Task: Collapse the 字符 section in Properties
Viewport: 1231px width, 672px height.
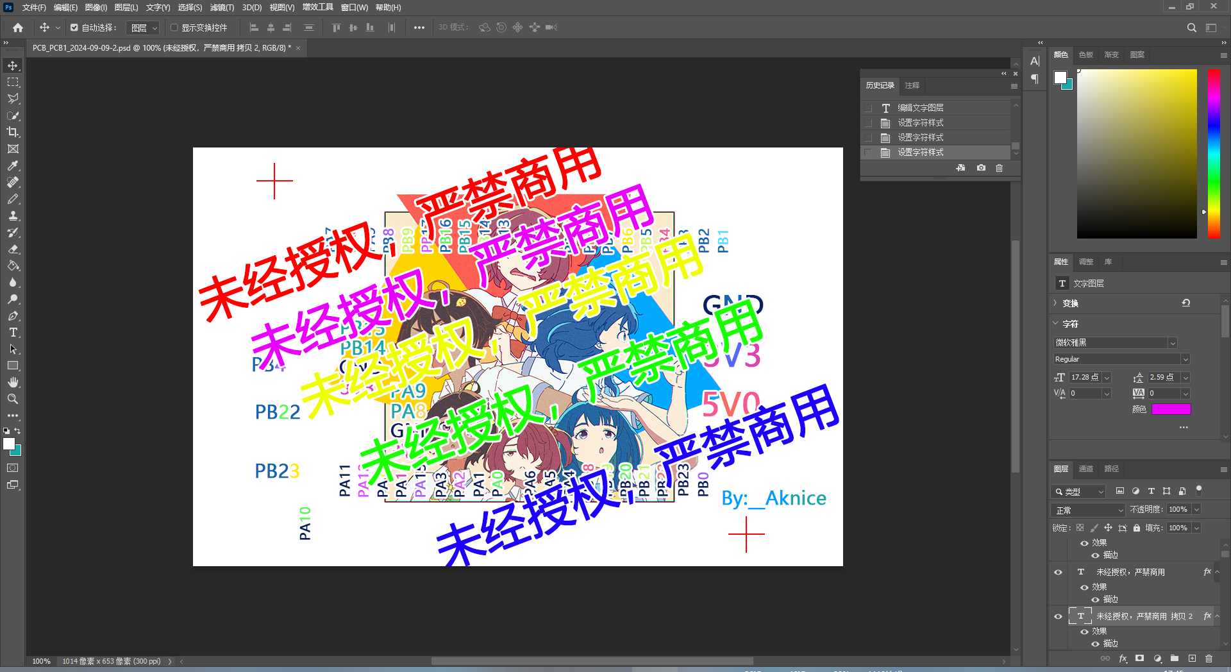Action: tap(1055, 323)
